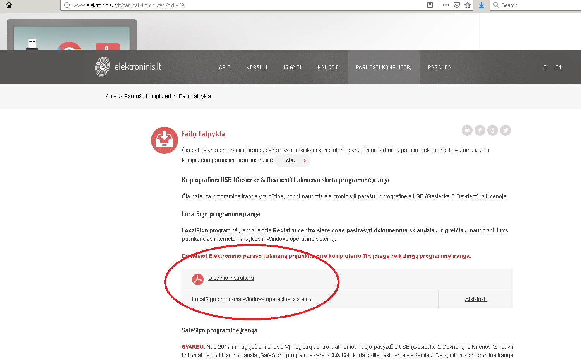Open the APIE menu item
This screenshot has width=581, height=361.
[x=225, y=67]
